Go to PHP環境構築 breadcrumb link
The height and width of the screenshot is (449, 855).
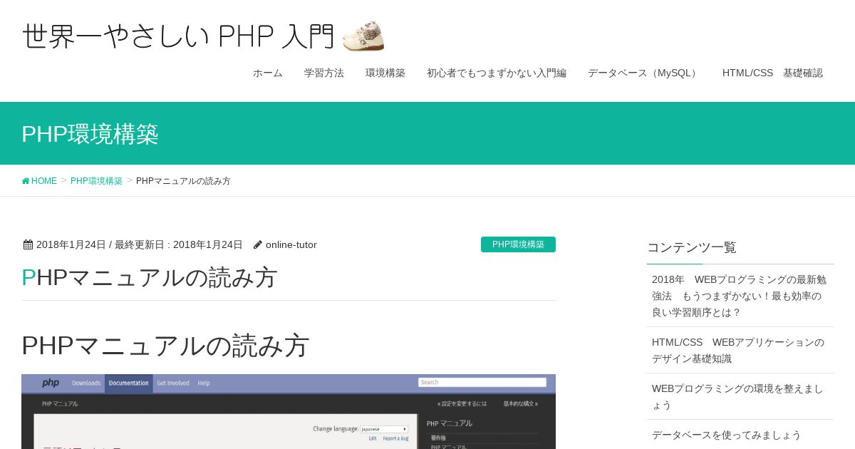click(96, 181)
